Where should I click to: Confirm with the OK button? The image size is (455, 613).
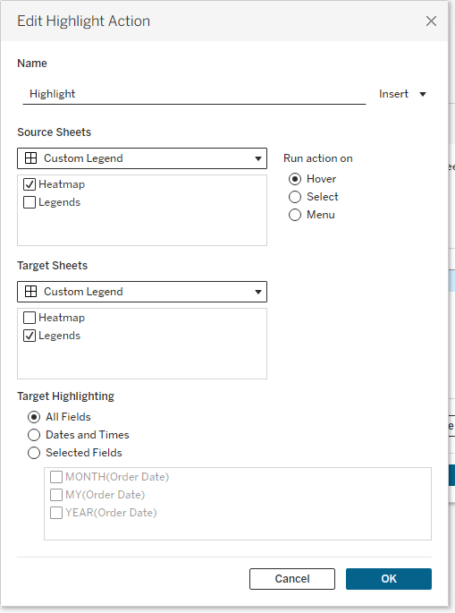(389, 579)
